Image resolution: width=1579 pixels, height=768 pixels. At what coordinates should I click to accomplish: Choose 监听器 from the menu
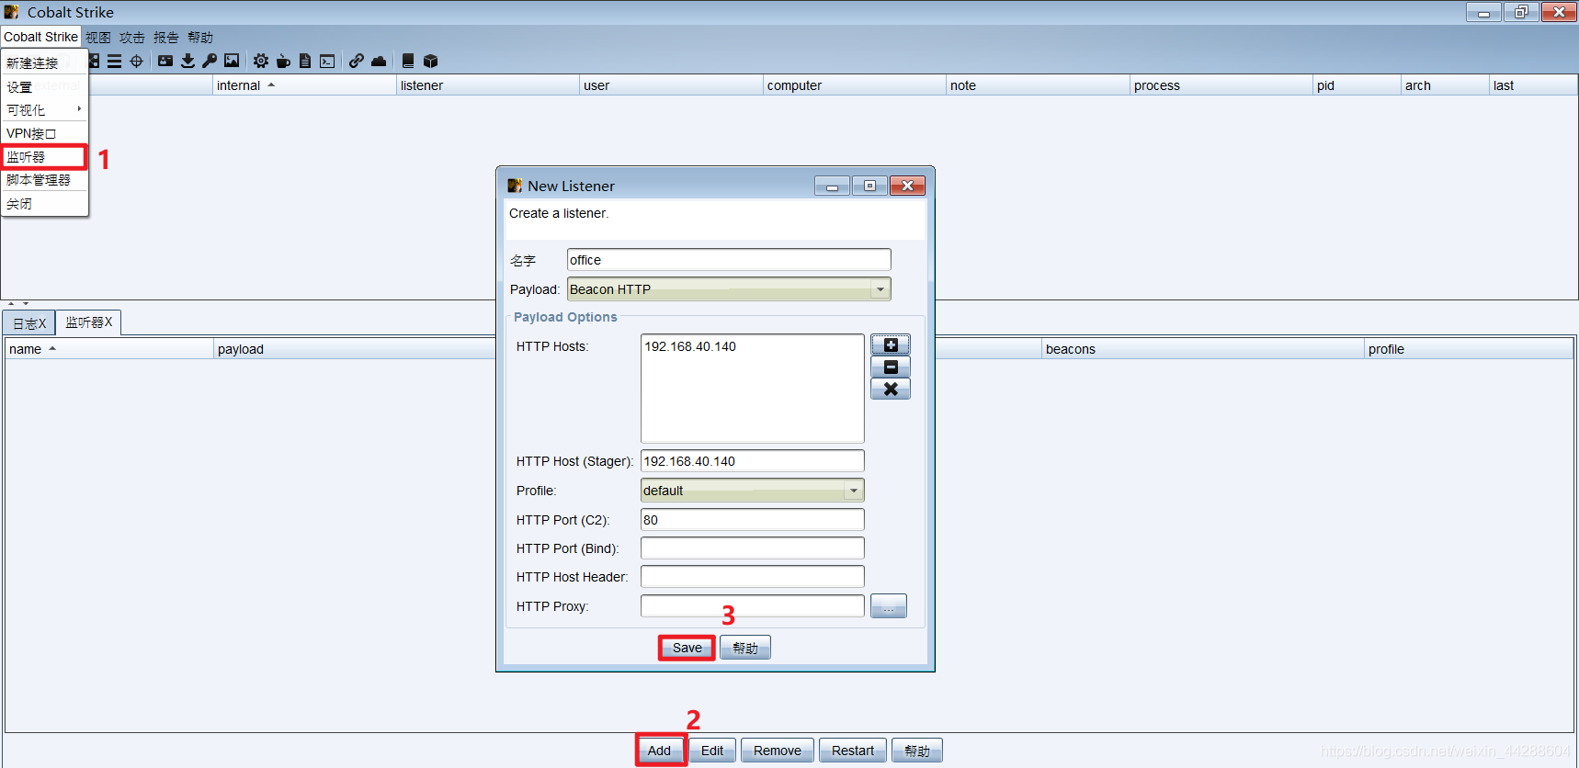tap(44, 157)
